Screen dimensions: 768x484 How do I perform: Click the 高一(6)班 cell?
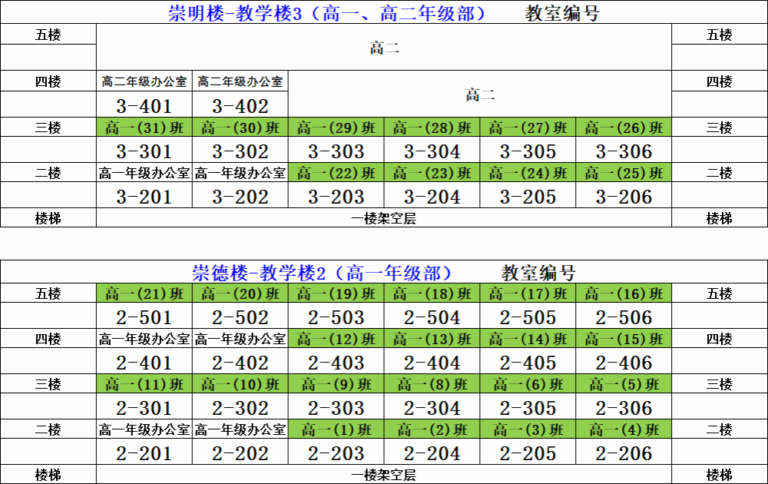[x=528, y=384]
